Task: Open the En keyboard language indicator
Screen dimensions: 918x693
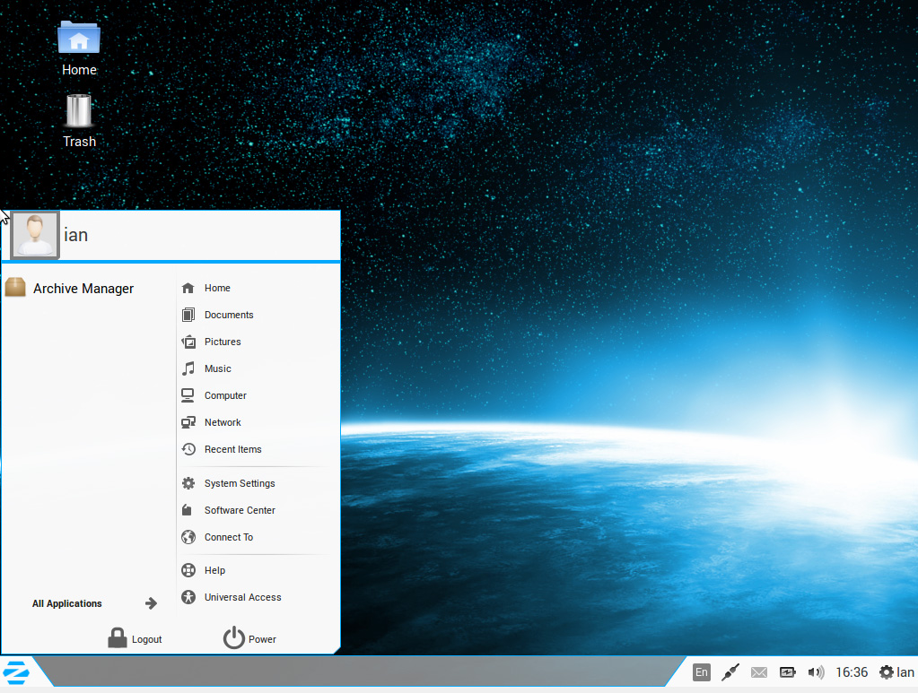Action: 702,672
